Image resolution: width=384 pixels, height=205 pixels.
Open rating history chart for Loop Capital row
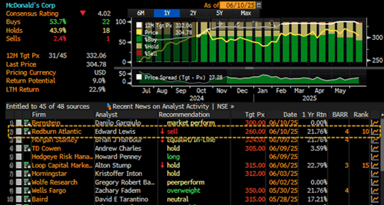click(375, 165)
